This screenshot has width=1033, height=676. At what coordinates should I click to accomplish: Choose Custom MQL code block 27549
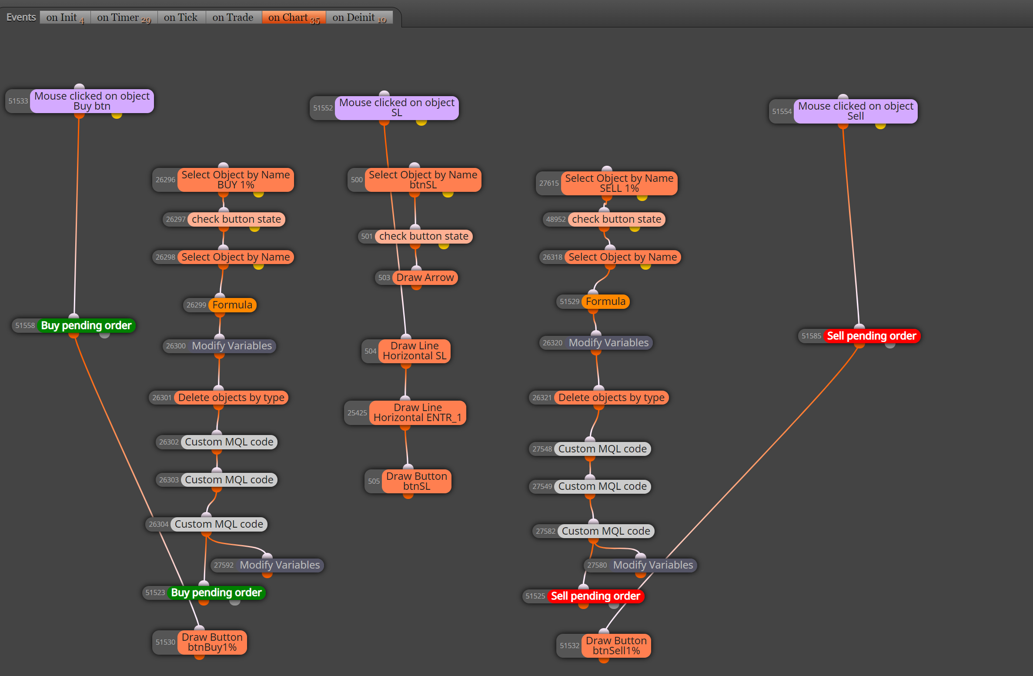[603, 486]
